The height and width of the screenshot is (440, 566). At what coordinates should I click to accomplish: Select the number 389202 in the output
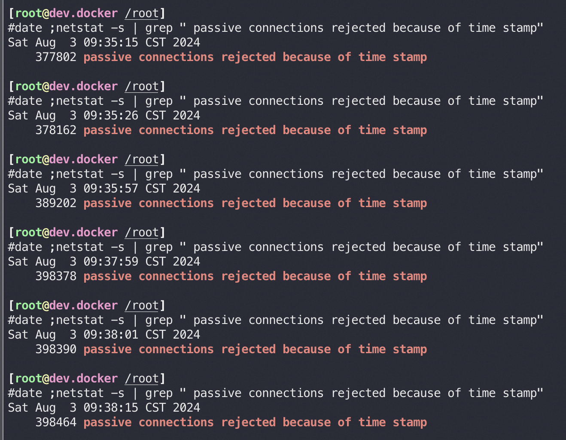(56, 203)
